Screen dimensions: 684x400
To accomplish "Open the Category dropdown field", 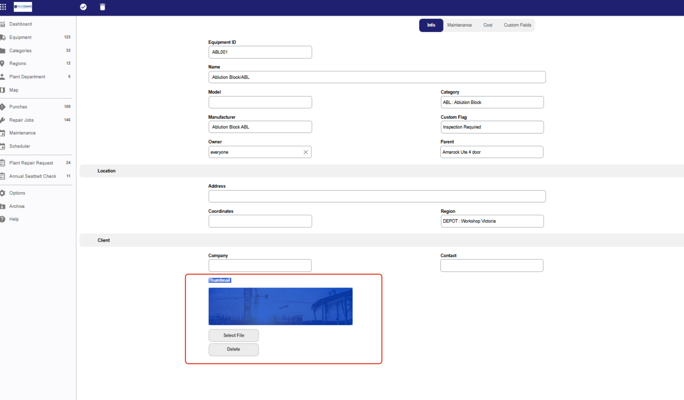I will pyautogui.click(x=492, y=102).
